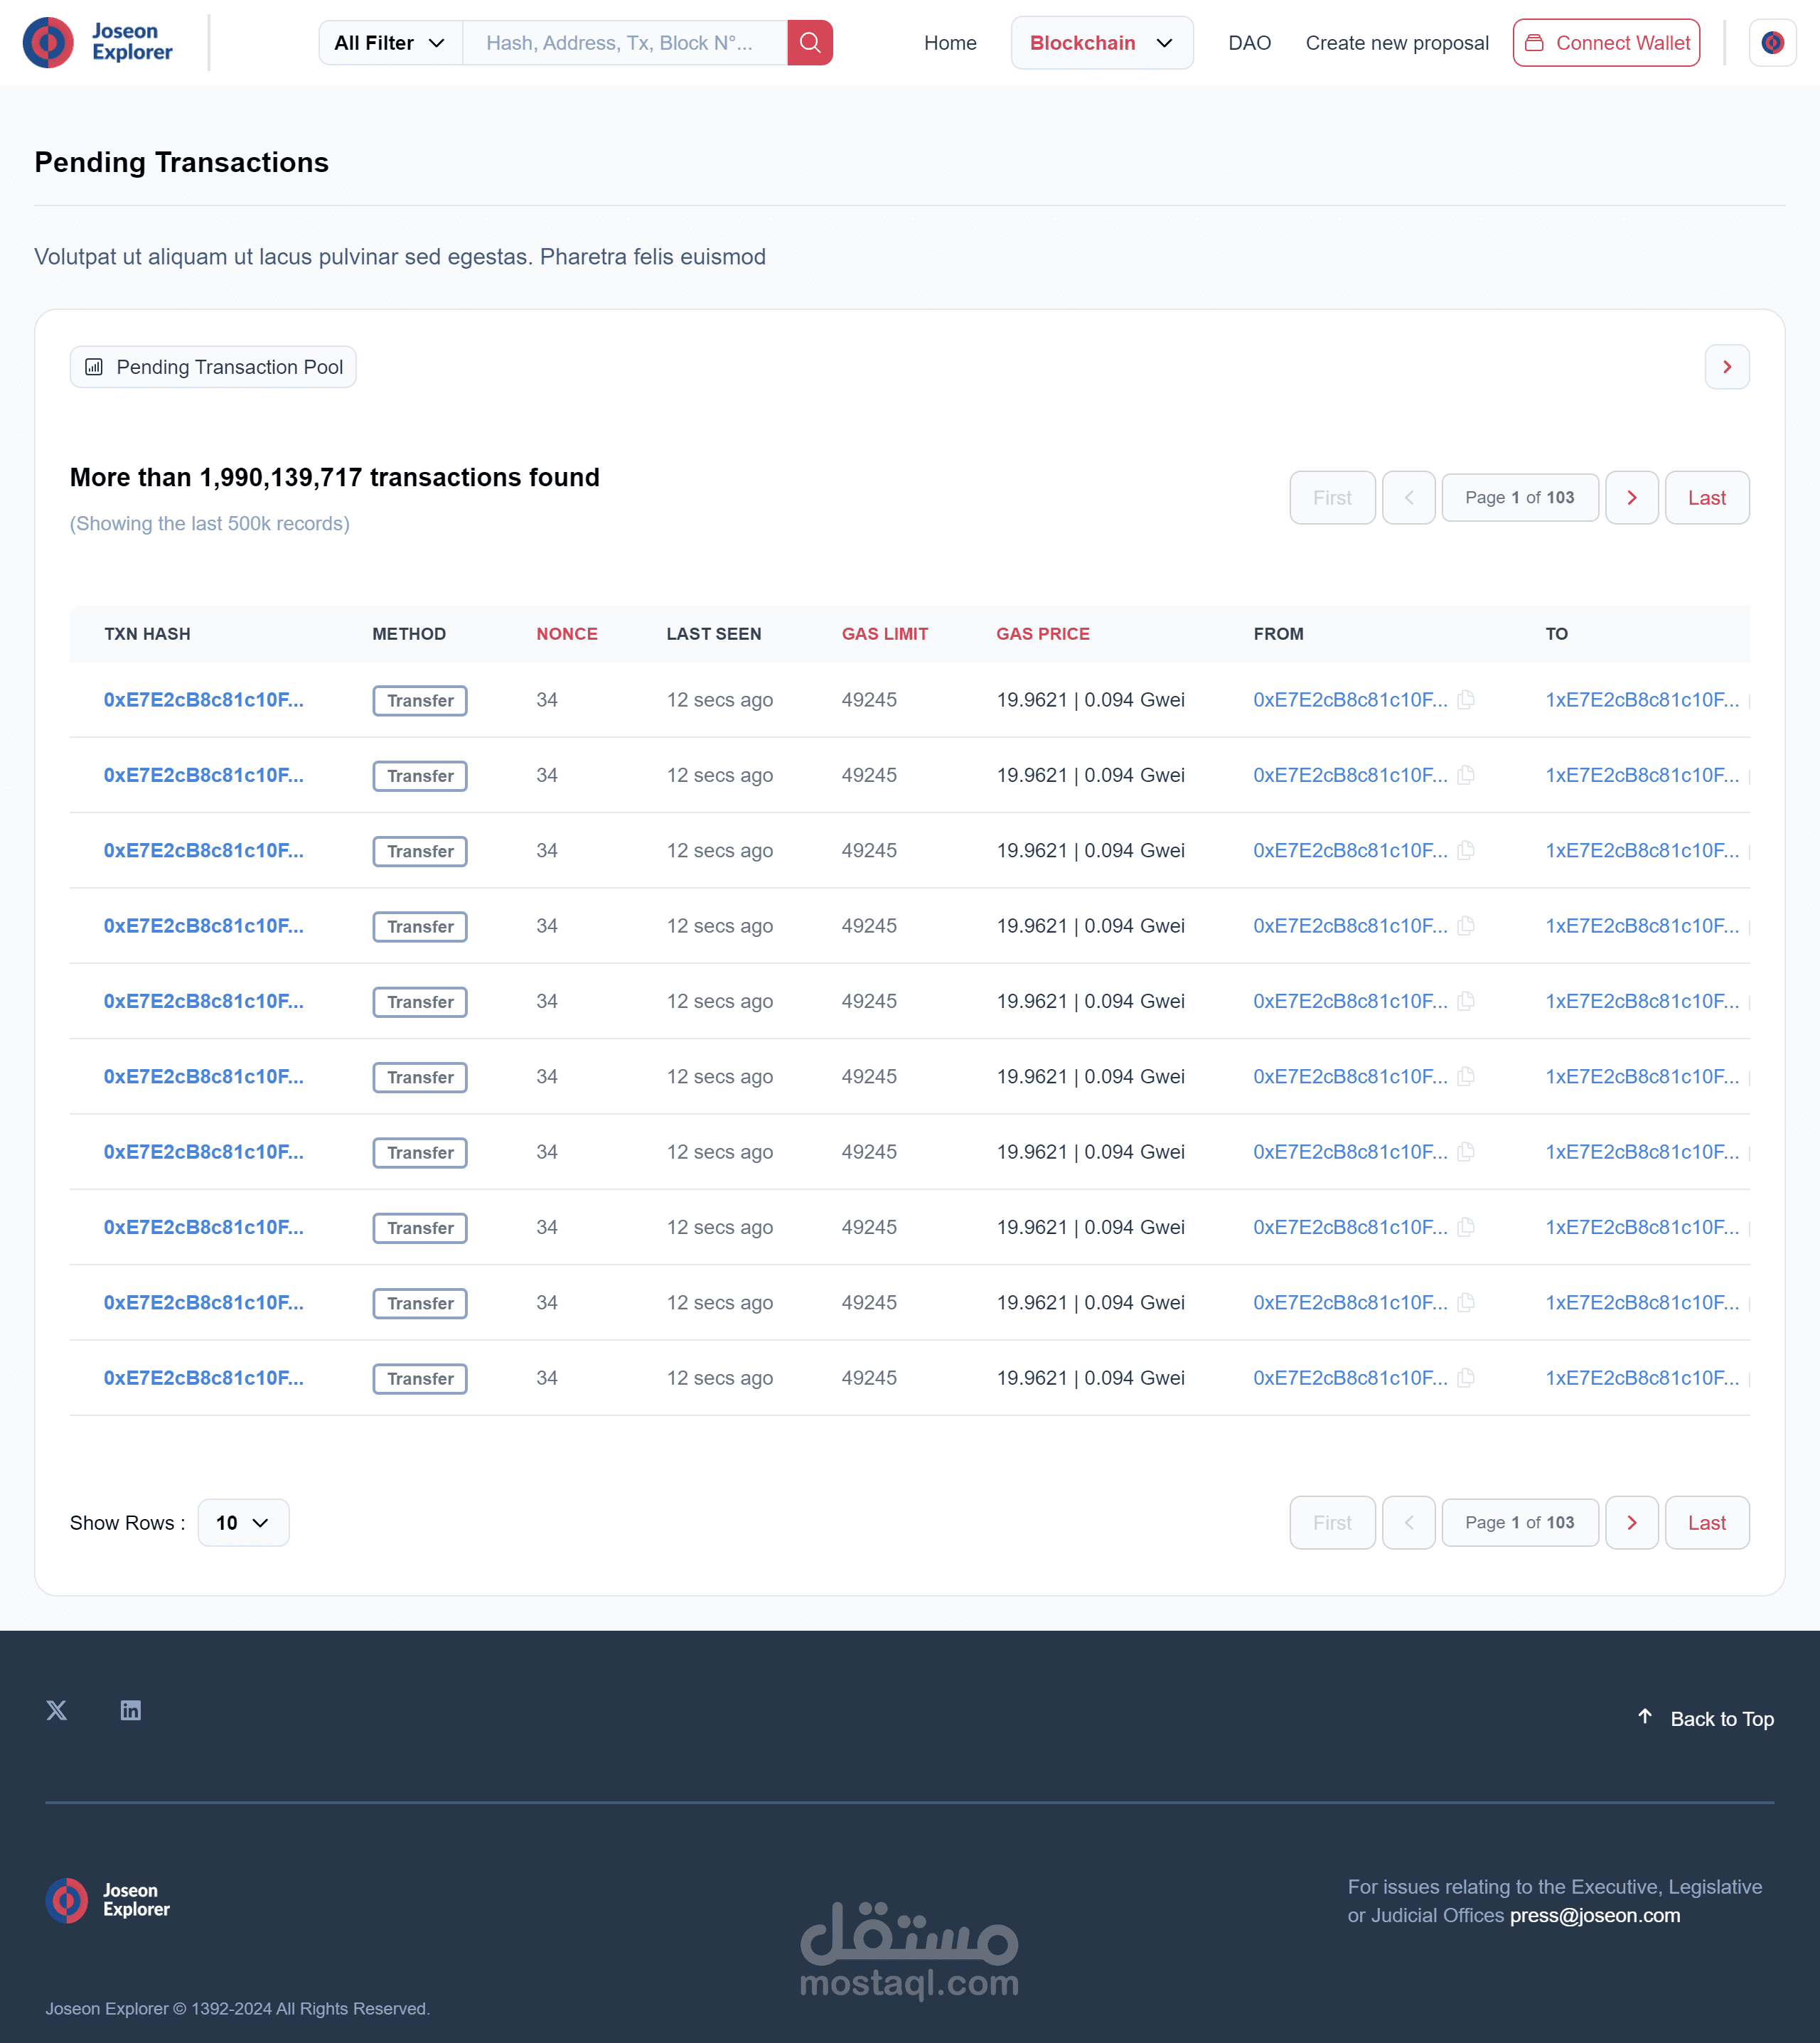Go to next page using top pagination arrow

pyautogui.click(x=1631, y=498)
